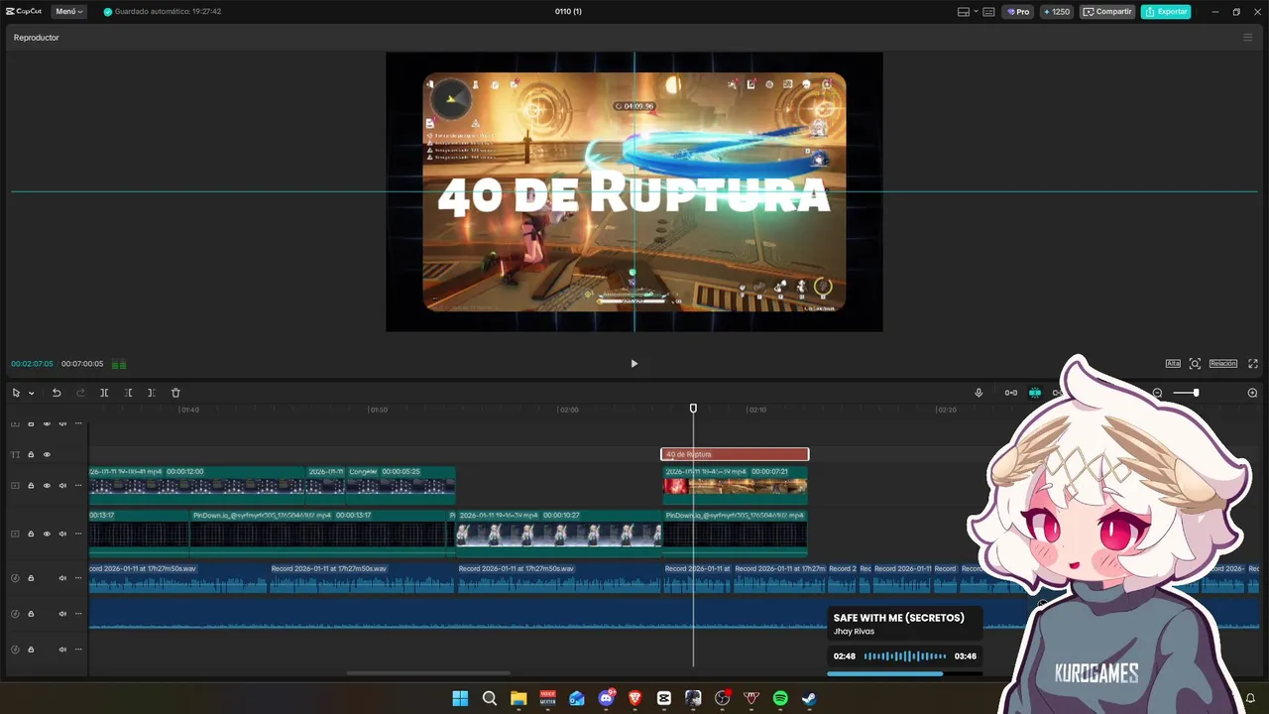Open Steam from the taskbar
The width and height of the screenshot is (1269, 714).
click(x=809, y=698)
